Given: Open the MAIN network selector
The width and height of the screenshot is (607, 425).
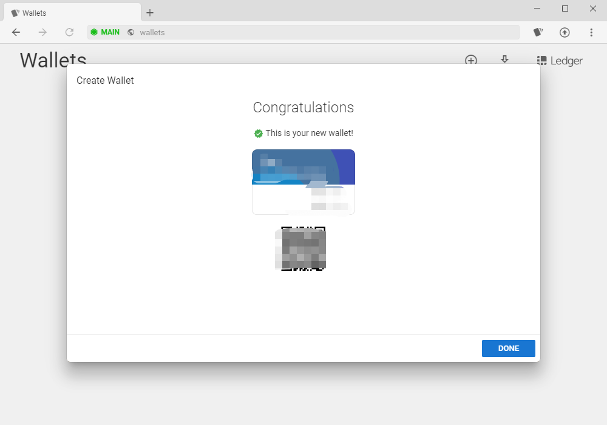Looking at the screenshot, I should 105,32.
